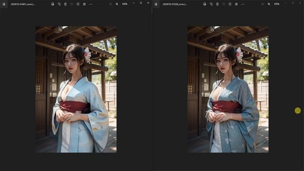Rotate the image in the left window
The height and width of the screenshot is (171, 304).
pos(59,4)
